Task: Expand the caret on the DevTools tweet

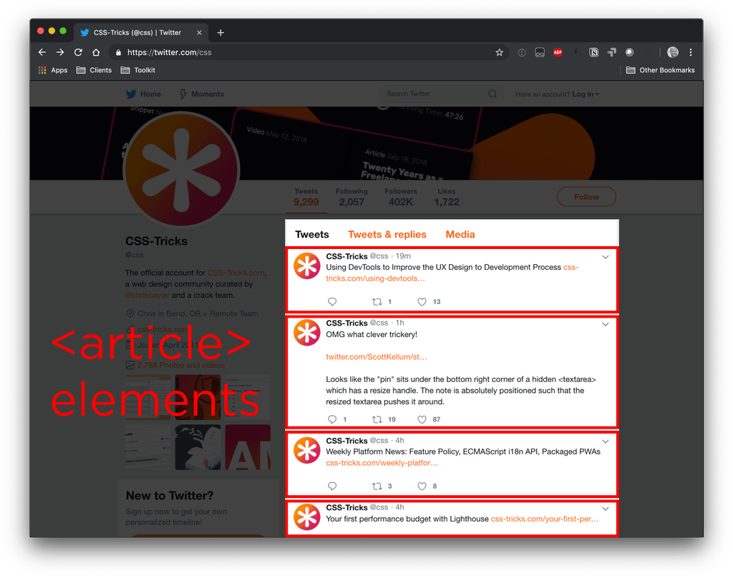Action: [605, 256]
